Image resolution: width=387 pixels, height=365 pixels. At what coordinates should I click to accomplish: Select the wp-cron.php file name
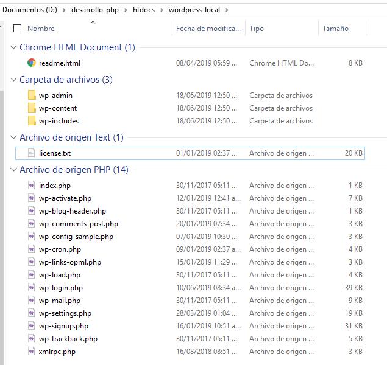tap(60, 249)
